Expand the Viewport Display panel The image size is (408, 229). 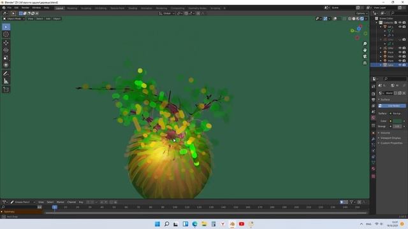point(390,138)
